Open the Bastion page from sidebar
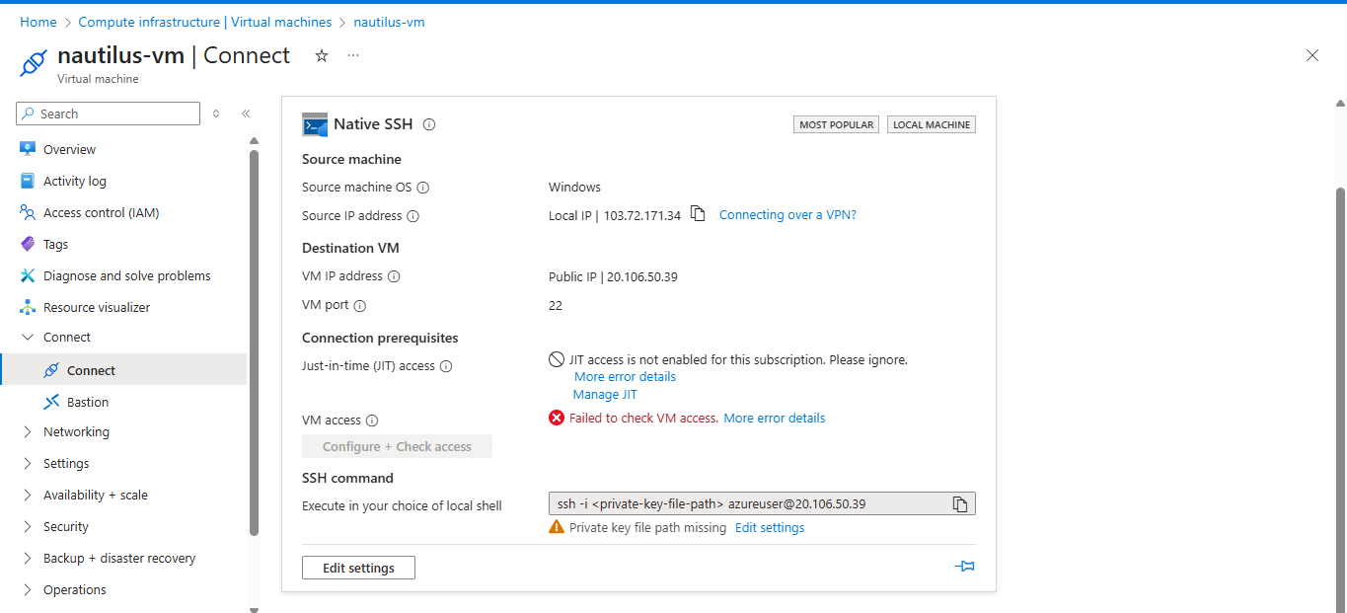 pyautogui.click(x=88, y=402)
